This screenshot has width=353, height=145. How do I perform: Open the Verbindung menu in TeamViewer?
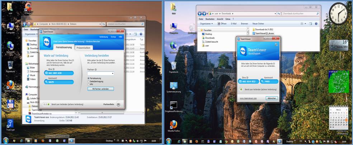tap(104, 37)
